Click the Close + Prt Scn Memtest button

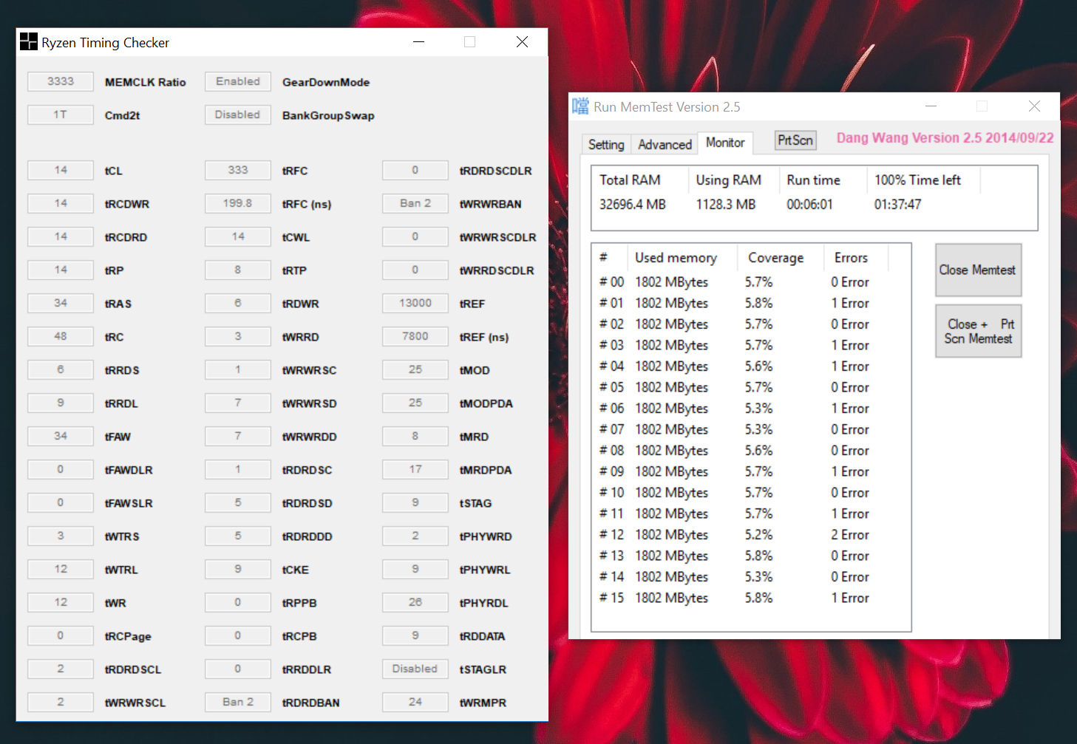coord(978,331)
